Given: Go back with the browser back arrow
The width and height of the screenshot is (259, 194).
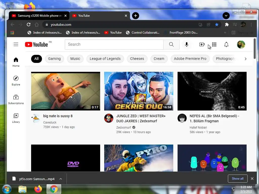Looking at the screenshot, I should pos(12,25).
